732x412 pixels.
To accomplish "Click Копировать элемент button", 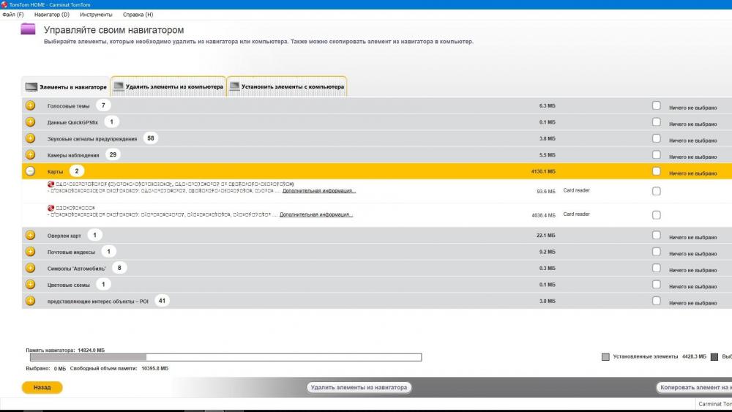I will point(694,387).
